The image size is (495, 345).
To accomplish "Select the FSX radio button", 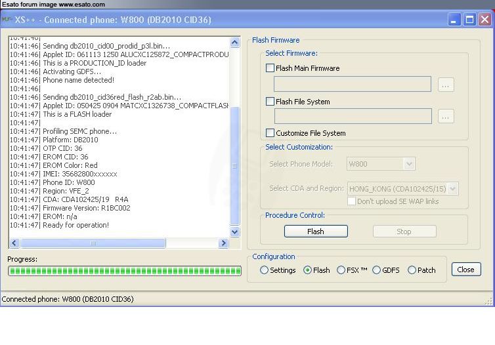I will [x=341, y=270].
